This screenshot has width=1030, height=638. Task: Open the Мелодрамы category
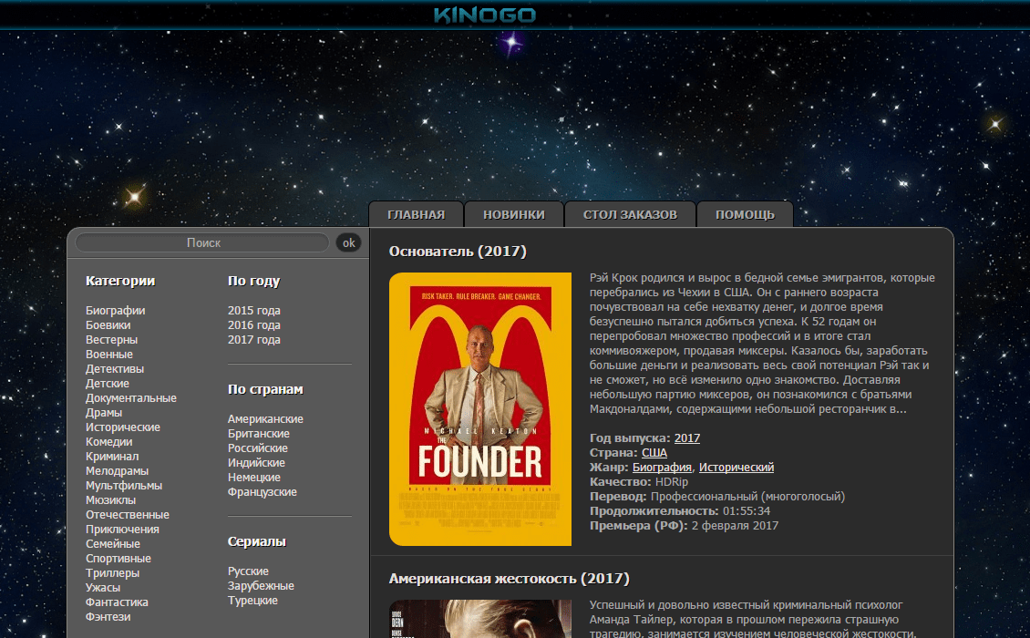tap(117, 470)
